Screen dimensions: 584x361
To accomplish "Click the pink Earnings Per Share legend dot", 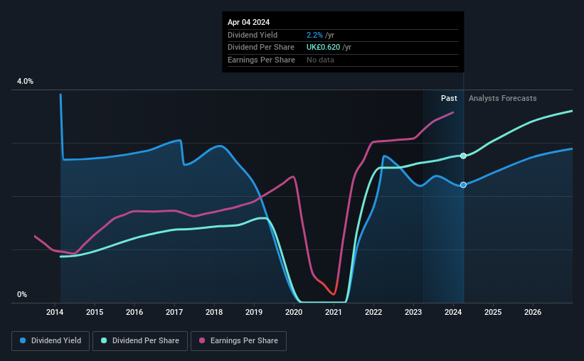I will tap(202, 340).
